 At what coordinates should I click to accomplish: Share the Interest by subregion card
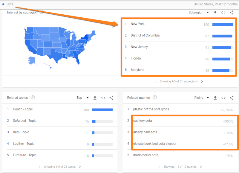232,13
